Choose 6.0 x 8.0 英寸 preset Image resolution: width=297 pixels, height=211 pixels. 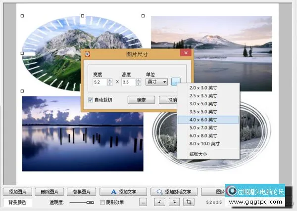(x=208, y=135)
